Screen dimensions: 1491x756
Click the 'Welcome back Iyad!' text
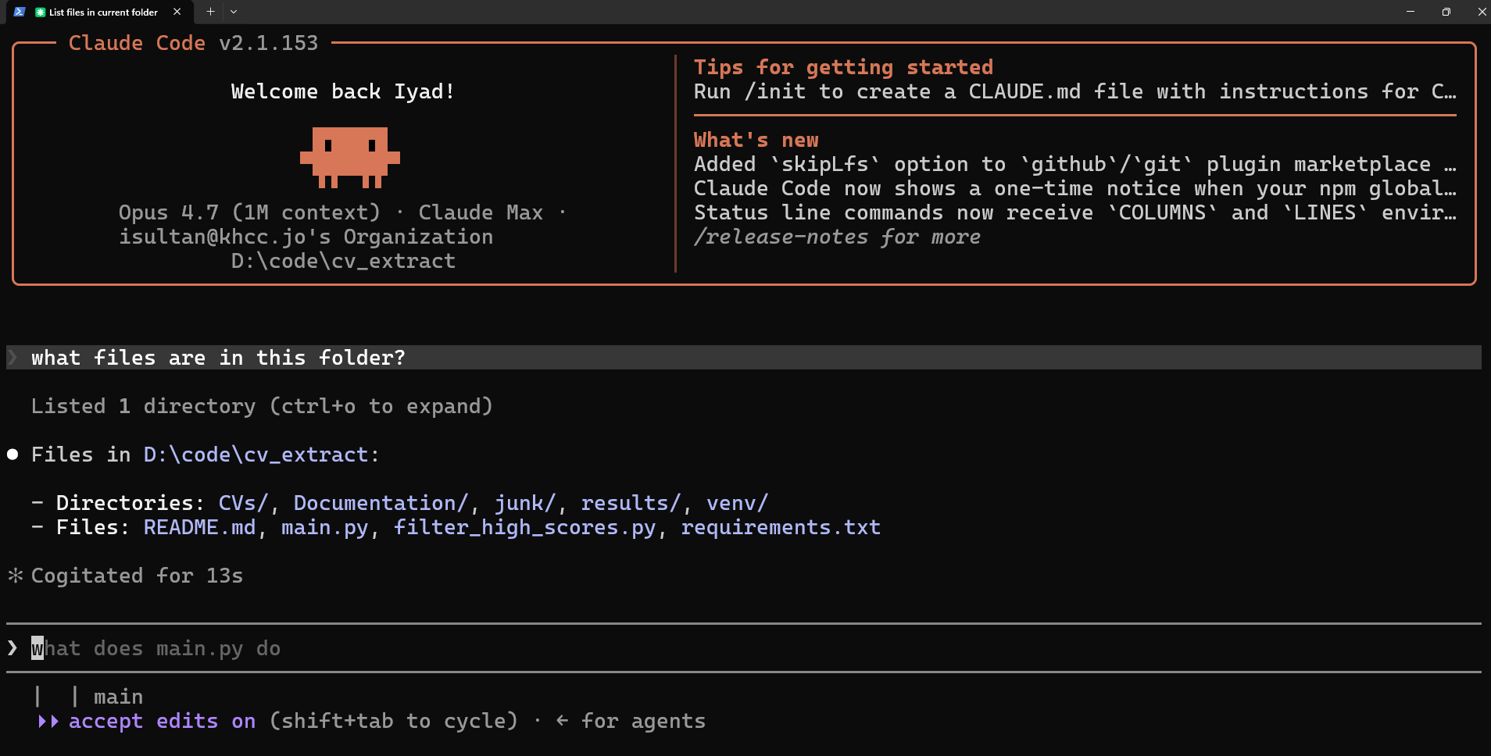343,91
